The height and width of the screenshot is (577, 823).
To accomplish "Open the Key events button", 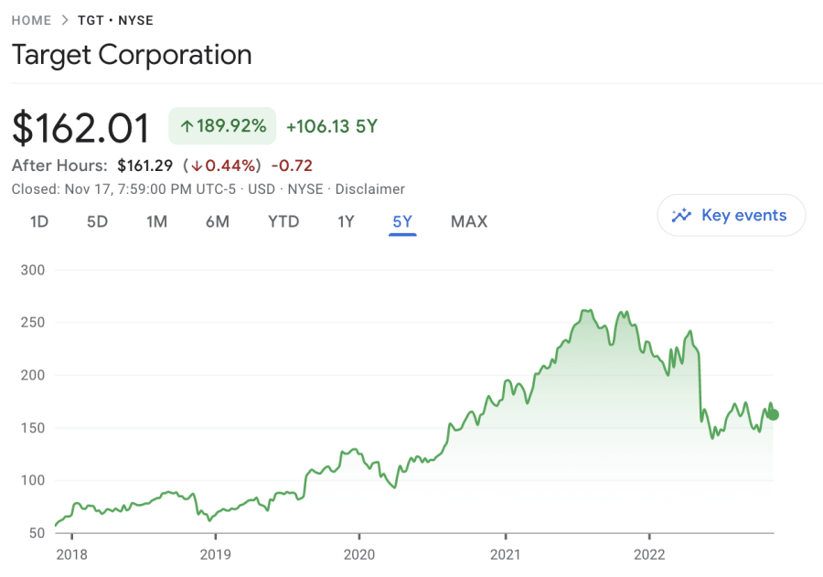I will tap(731, 216).
